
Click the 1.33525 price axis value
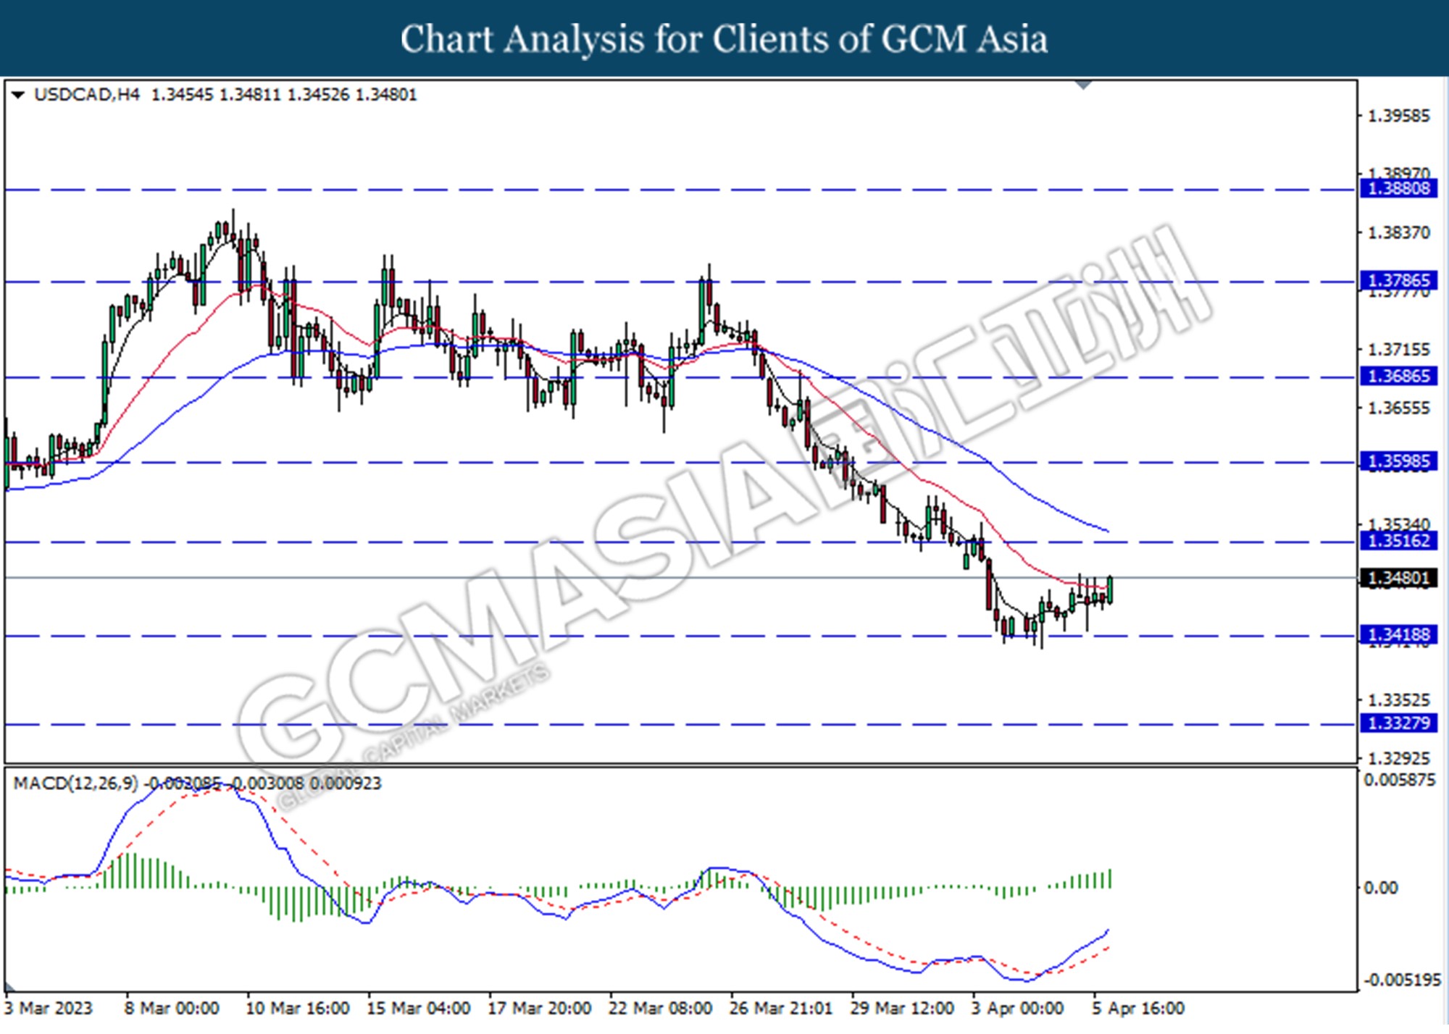(x=1398, y=700)
